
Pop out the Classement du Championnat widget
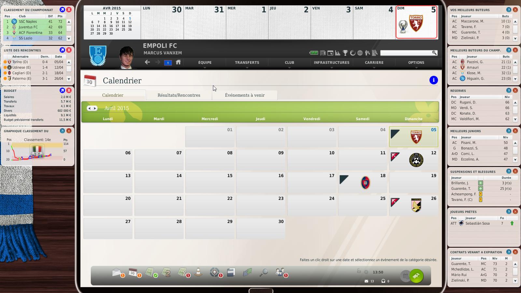(62, 10)
